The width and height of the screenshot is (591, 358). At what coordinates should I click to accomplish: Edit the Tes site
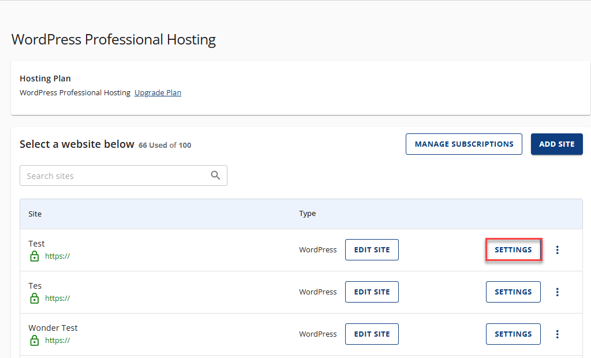coord(372,292)
